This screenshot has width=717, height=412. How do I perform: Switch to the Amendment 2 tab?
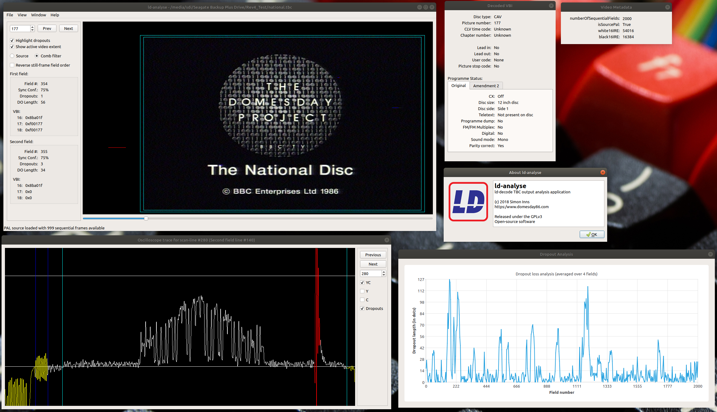(x=486, y=86)
